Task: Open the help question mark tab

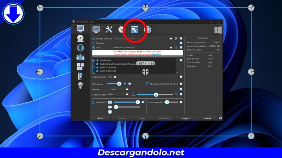Action: pyautogui.click(x=147, y=29)
